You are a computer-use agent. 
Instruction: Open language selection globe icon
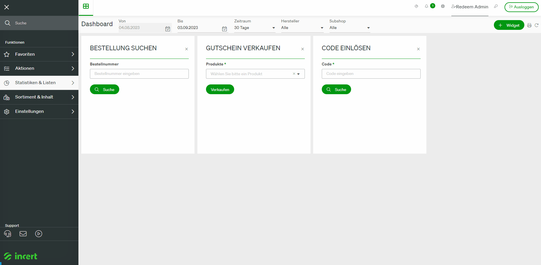click(x=443, y=6)
